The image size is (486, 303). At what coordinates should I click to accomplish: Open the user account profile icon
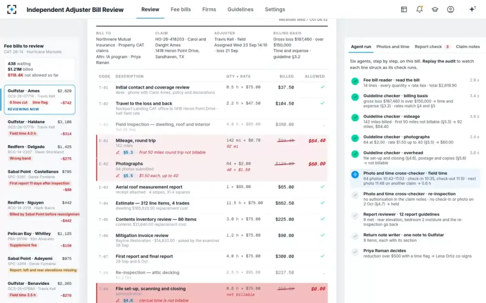450,9
